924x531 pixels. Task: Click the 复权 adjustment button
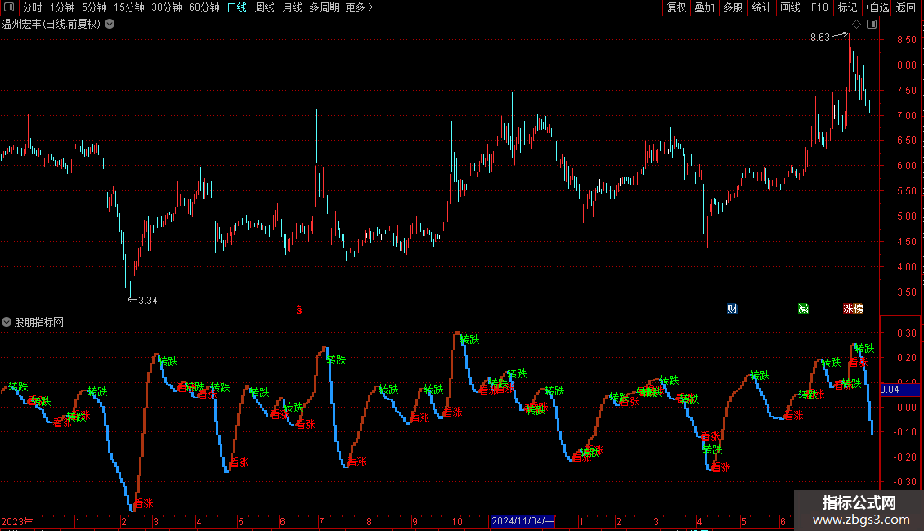point(676,7)
